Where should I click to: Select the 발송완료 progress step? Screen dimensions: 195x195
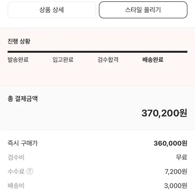[18, 59]
